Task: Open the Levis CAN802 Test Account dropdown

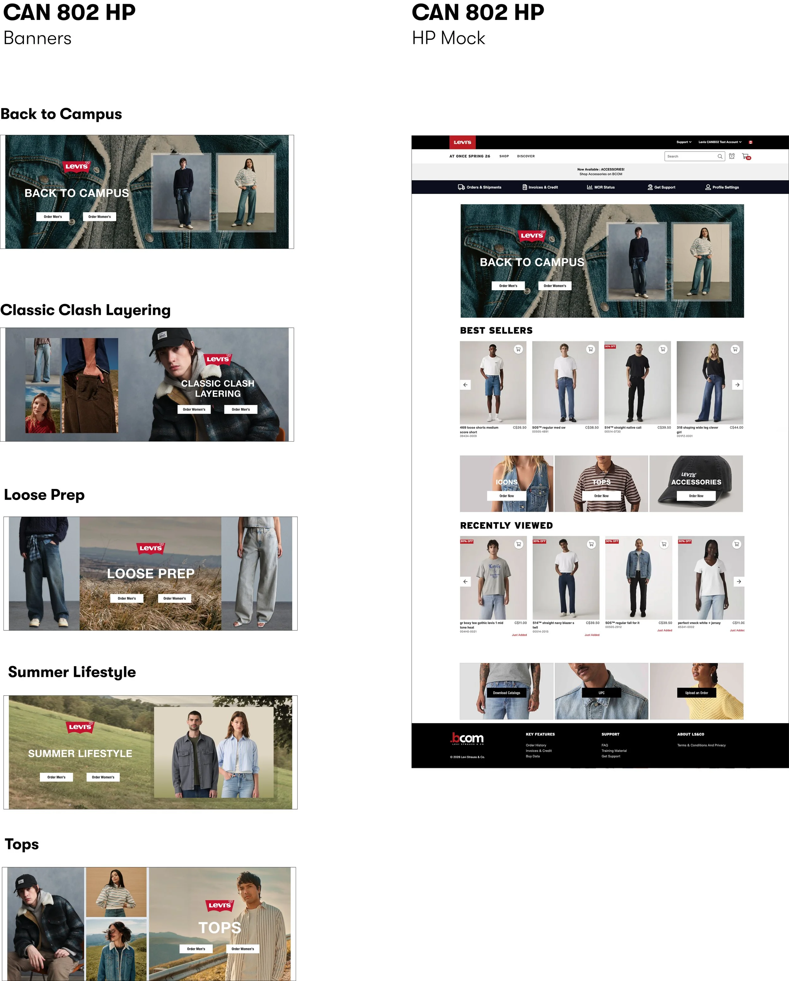Action: 720,142
